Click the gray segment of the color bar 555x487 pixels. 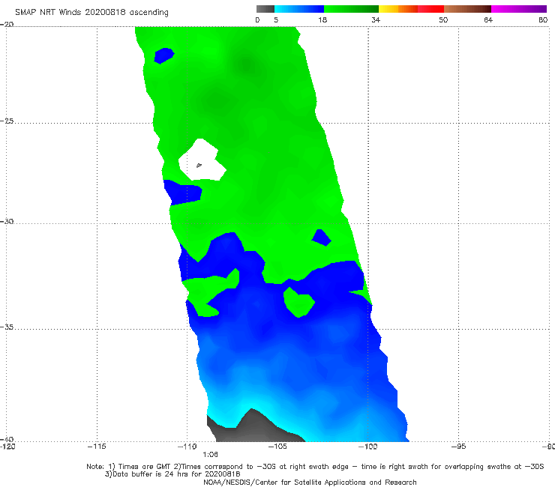point(265,9)
